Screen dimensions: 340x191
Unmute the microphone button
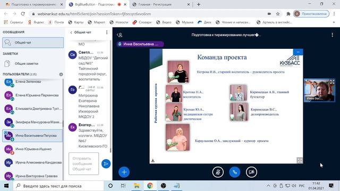[218, 172]
